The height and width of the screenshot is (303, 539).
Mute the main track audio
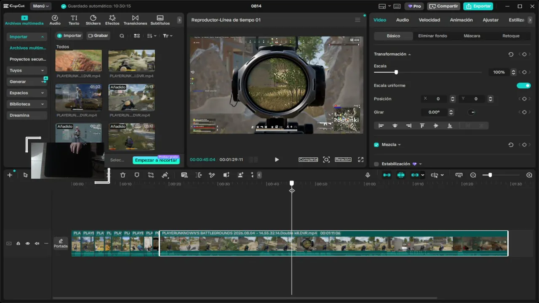tap(37, 243)
